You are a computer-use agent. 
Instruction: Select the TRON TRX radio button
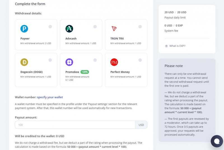point(140,27)
